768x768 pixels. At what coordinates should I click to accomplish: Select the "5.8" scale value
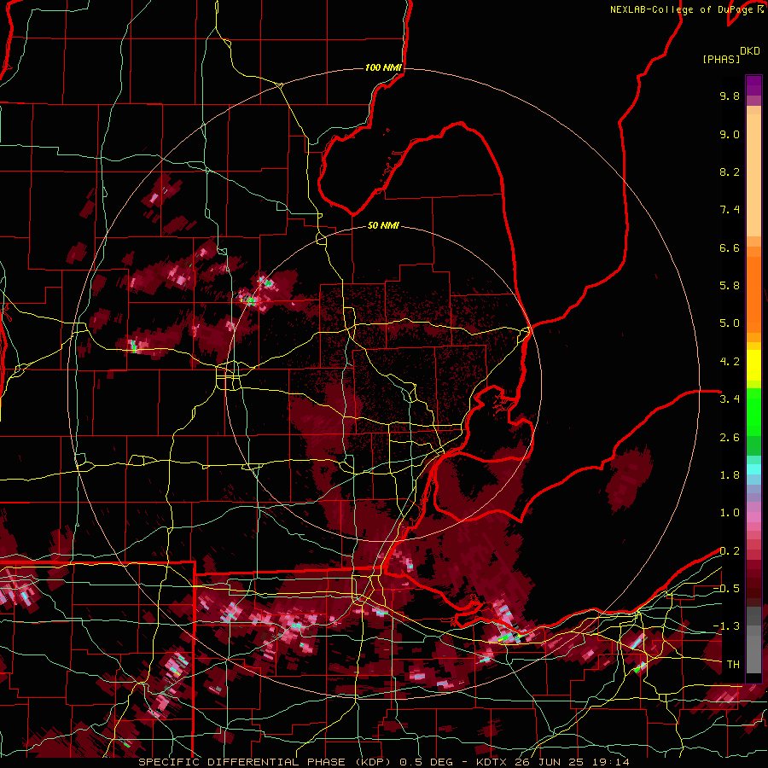click(730, 286)
